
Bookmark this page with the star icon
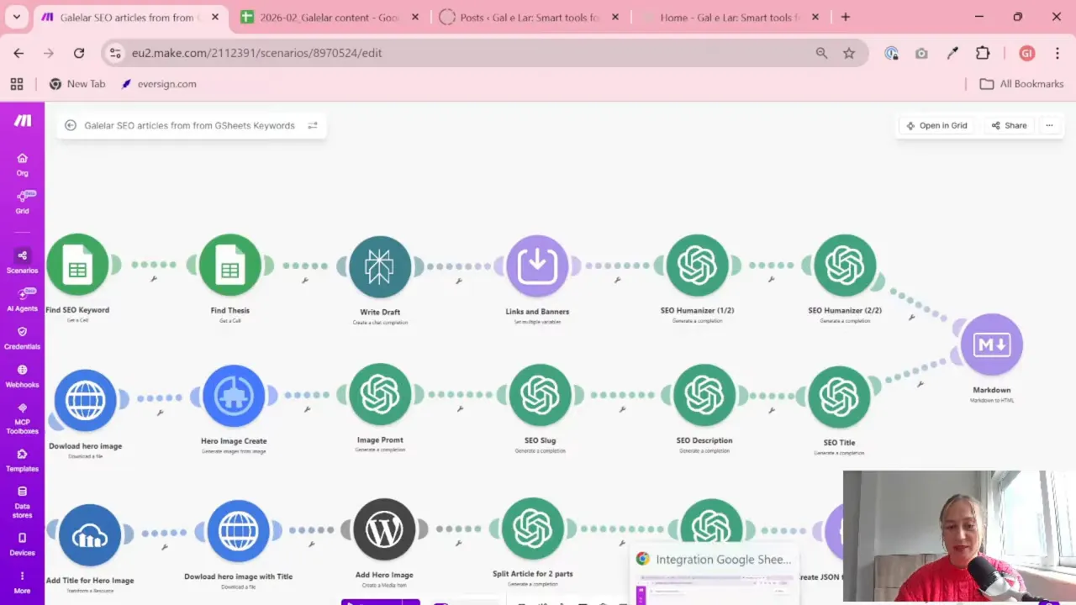pyautogui.click(x=849, y=53)
